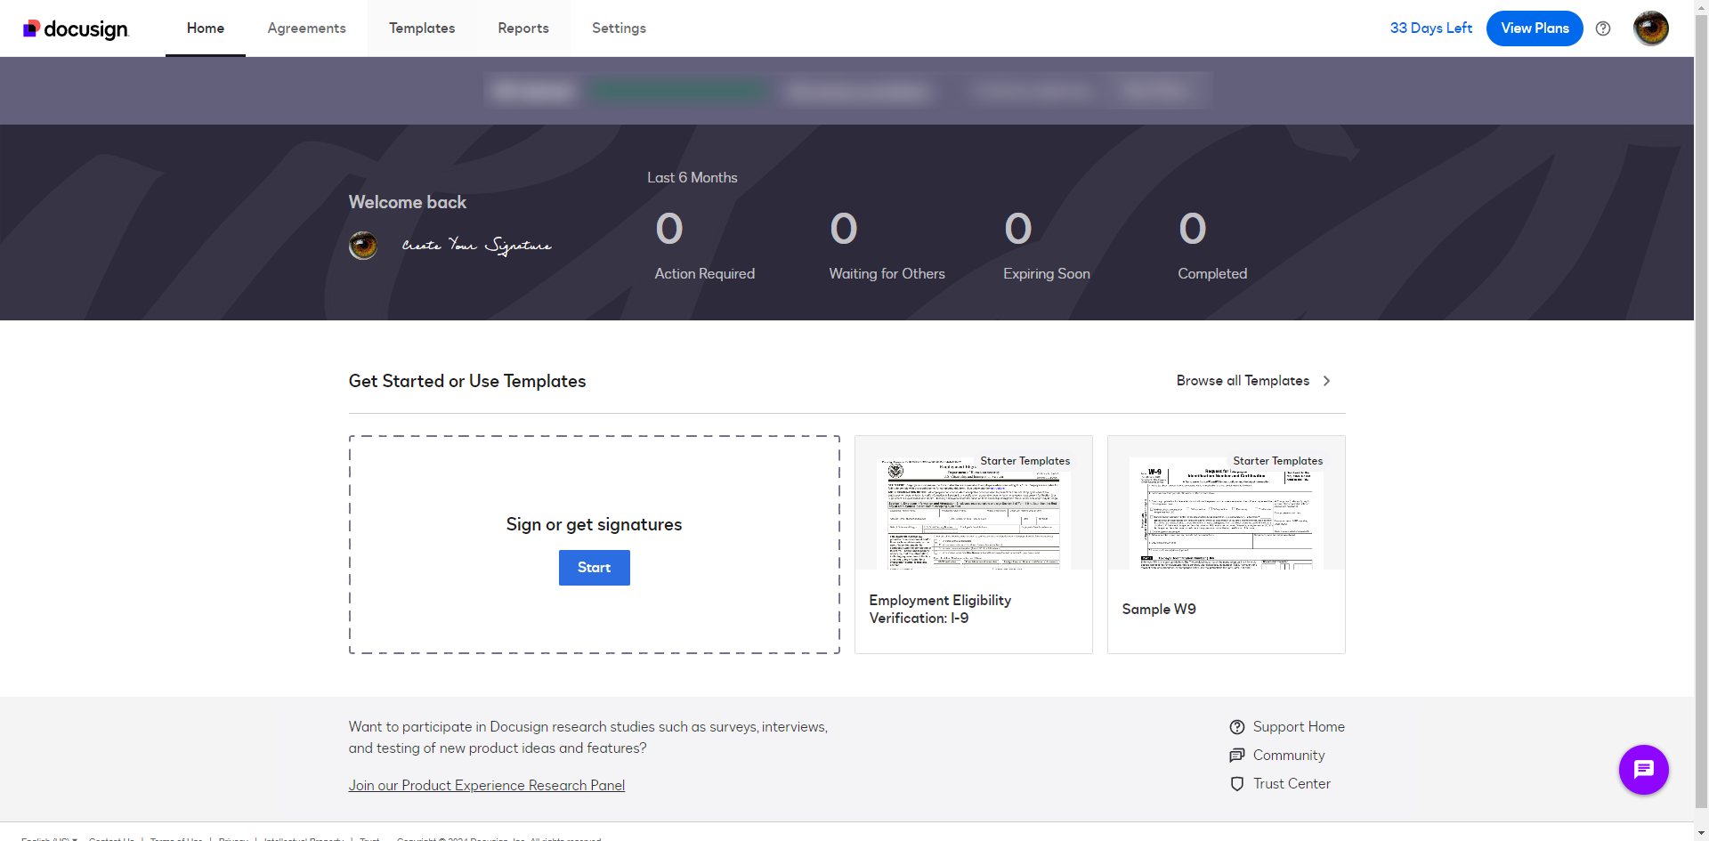
Task: Open the English (US) language dropdown
Action: [48, 837]
